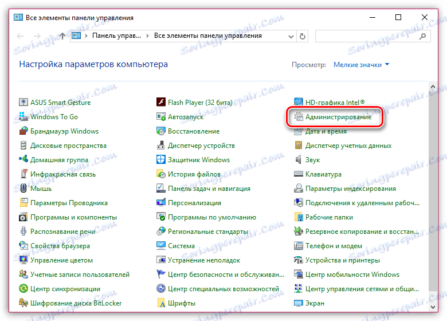Open the Брандмауэр Windows brick-wall icon
The image size is (447, 321).
[x=23, y=131]
